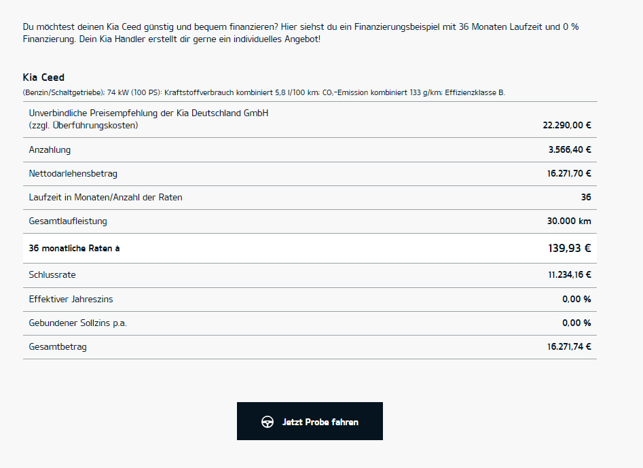Select the Kia Ceed heading
Viewport: 643px width, 468px height.
[43, 77]
